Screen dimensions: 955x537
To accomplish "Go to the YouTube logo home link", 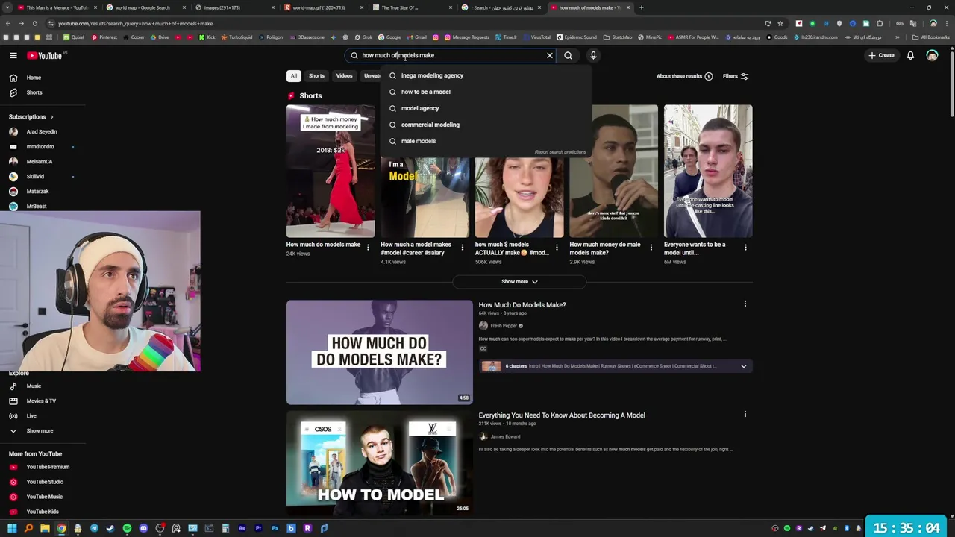I will pyautogui.click(x=45, y=55).
